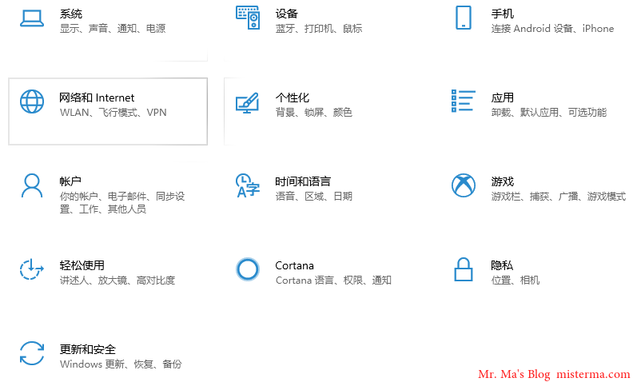The image size is (633, 382).
Task: Click the description WLAN、飞行模式、VPN
Action: click(113, 113)
